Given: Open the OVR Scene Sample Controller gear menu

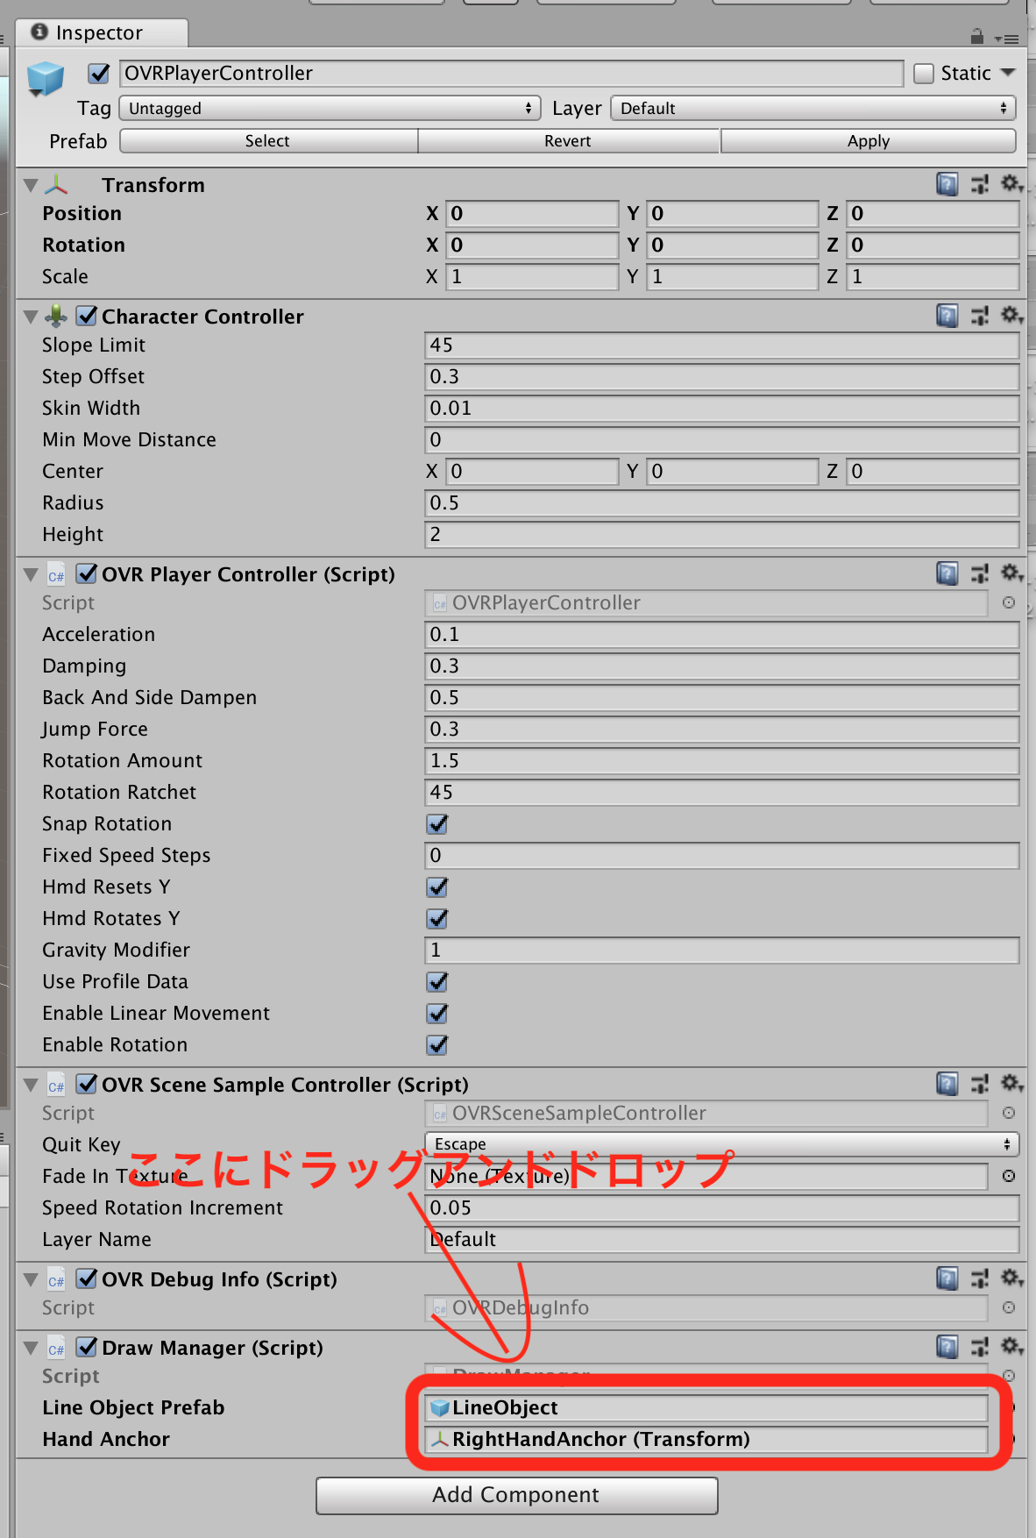Looking at the screenshot, I should click(1011, 1083).
